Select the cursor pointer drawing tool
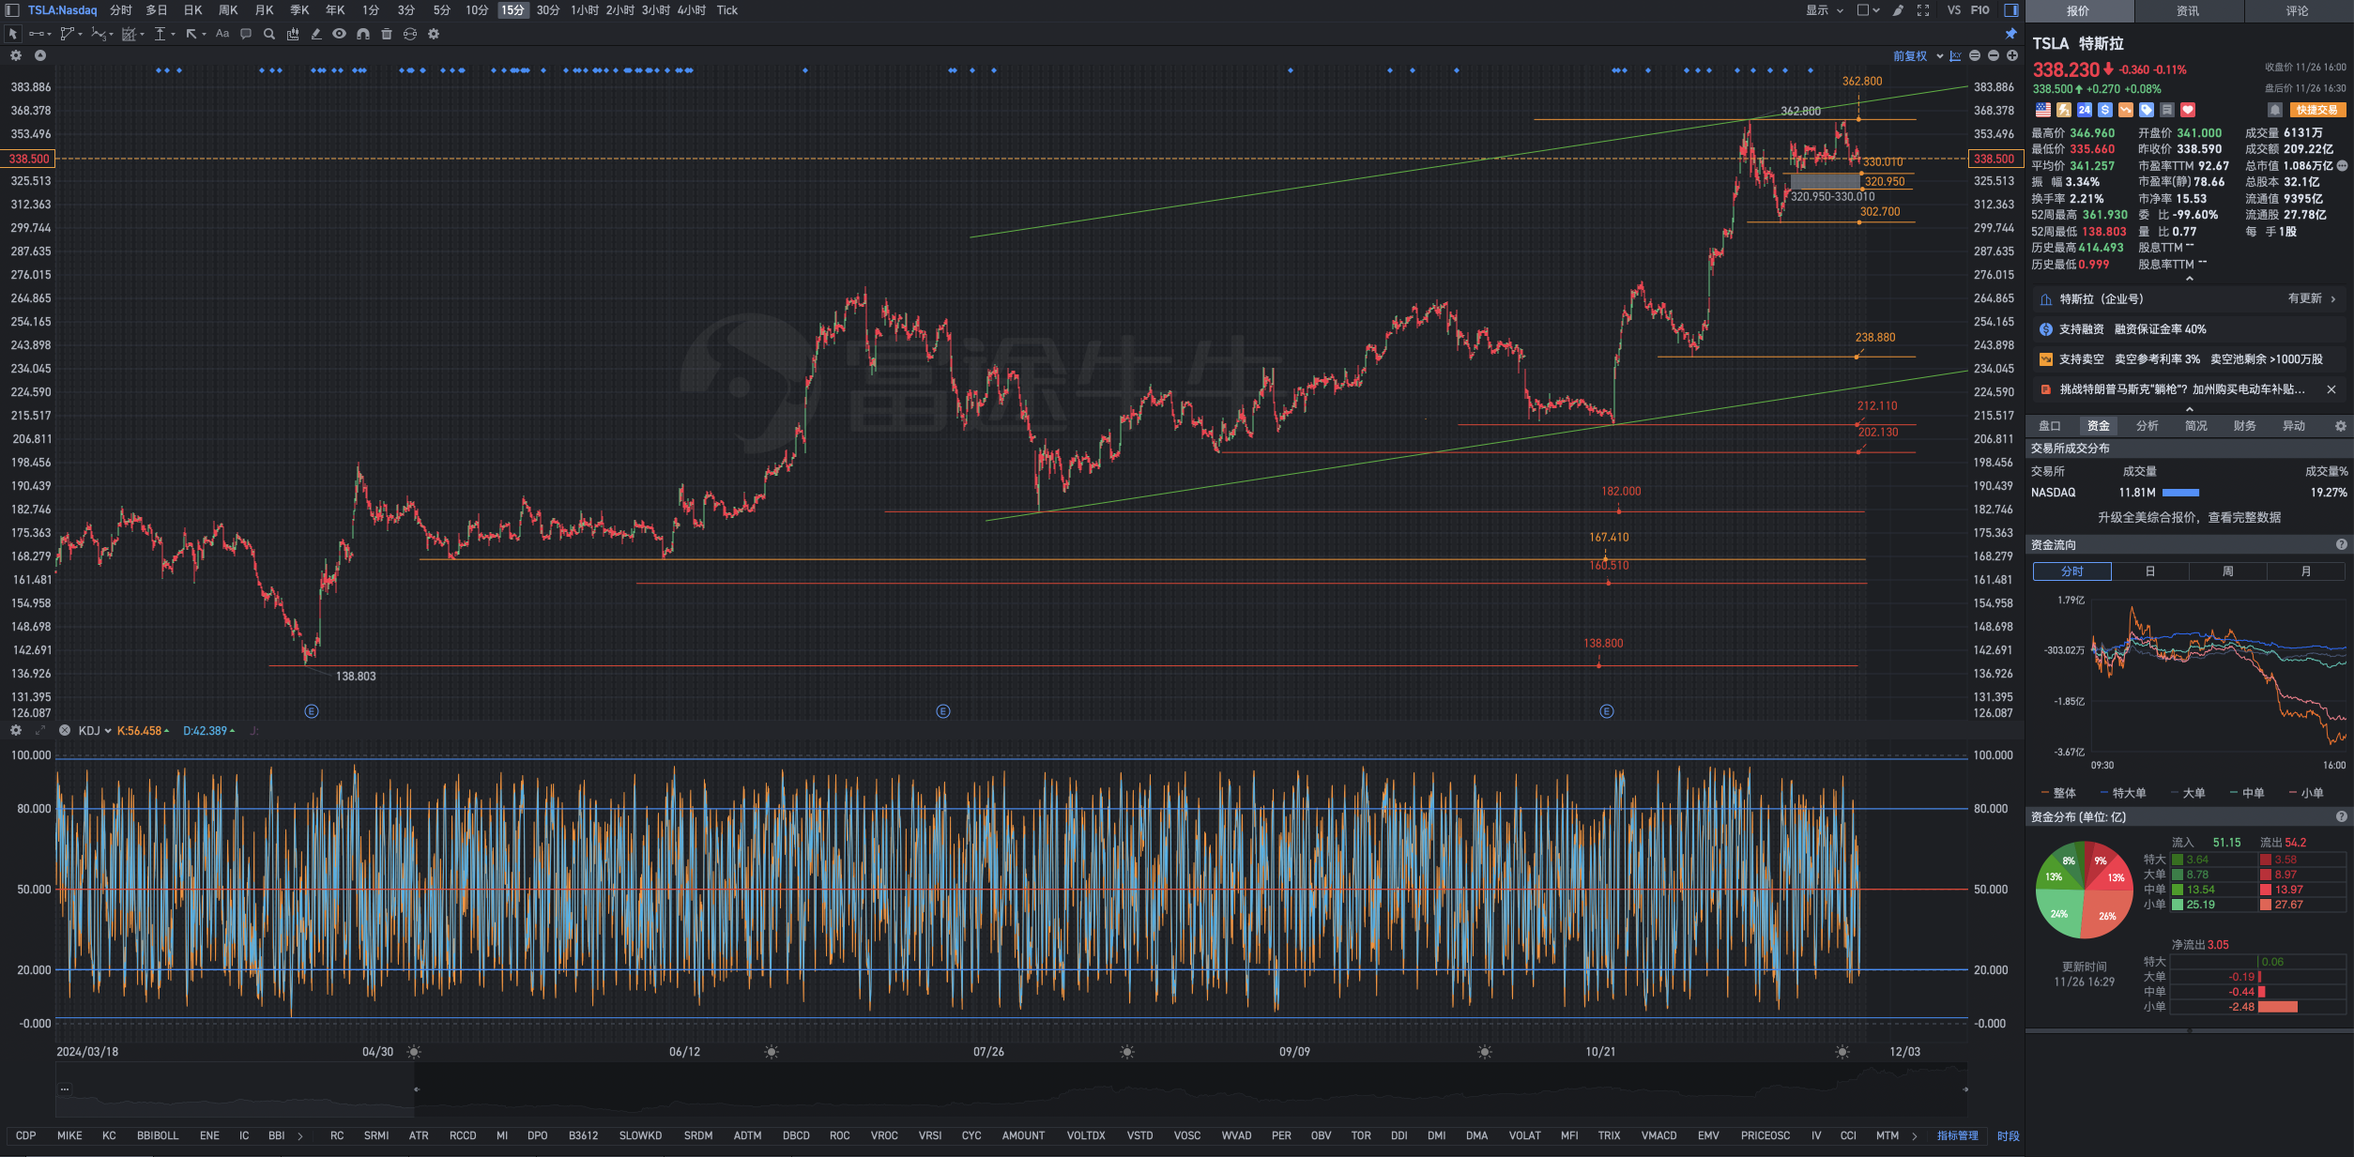The width and height of the screenshot is (2354, 1157). (x=12, y=34)
